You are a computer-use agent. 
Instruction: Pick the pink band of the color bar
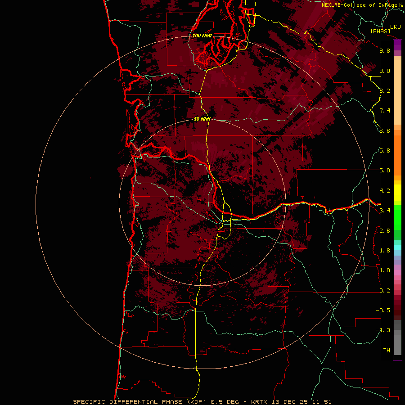[397, 273]
